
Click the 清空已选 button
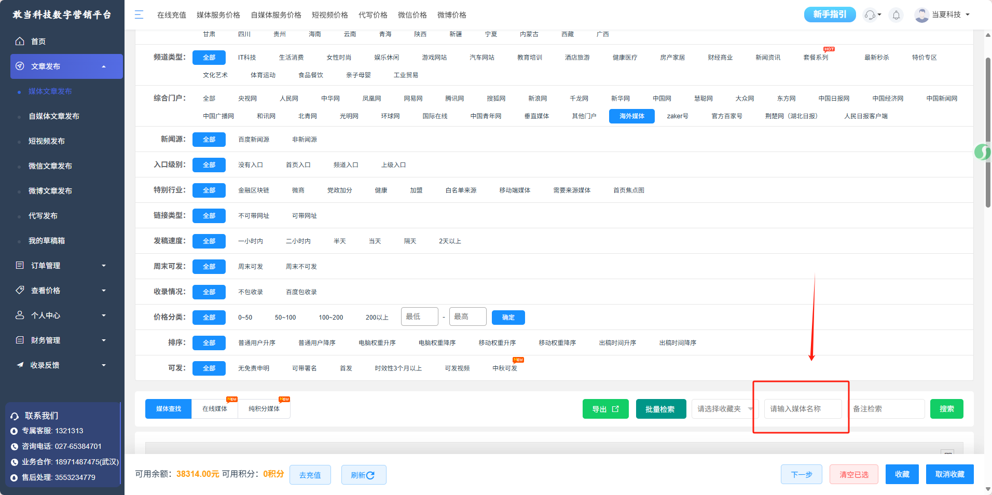[854, 474]
